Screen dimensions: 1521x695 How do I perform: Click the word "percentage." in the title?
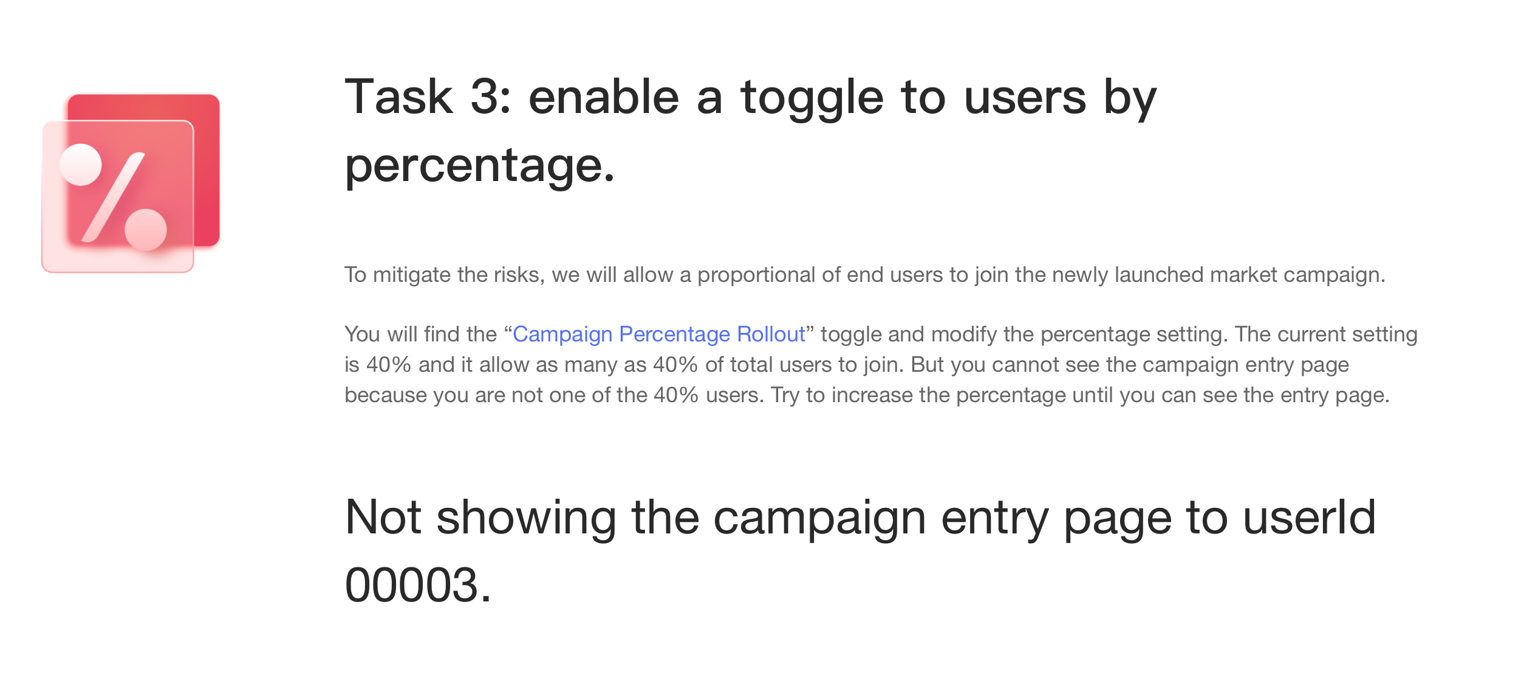480,165
